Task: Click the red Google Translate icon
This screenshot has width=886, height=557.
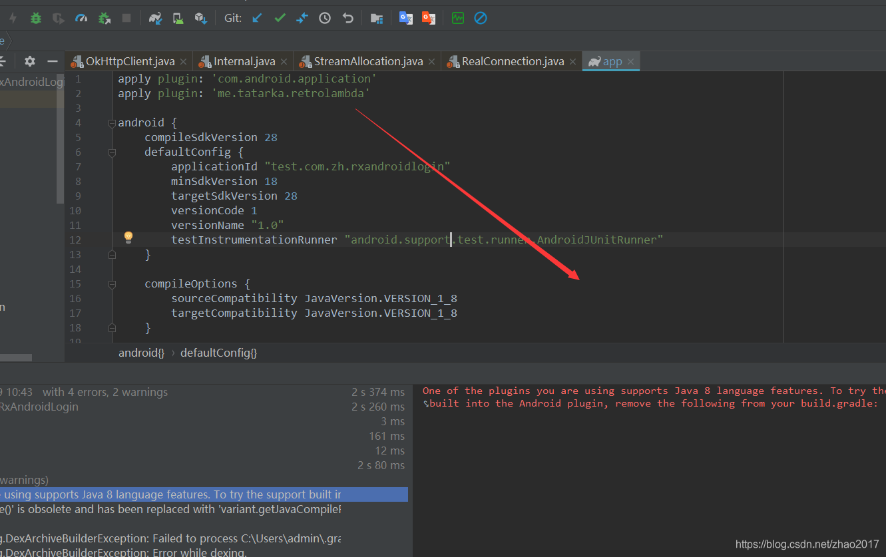Action: click(429, 18)
